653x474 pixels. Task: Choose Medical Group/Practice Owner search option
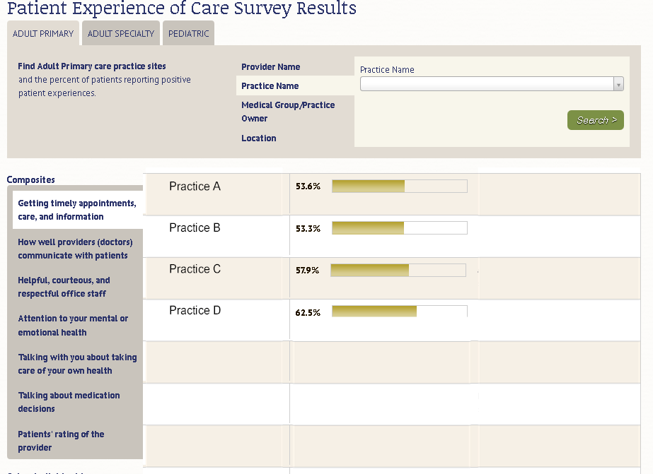[288, 112]
